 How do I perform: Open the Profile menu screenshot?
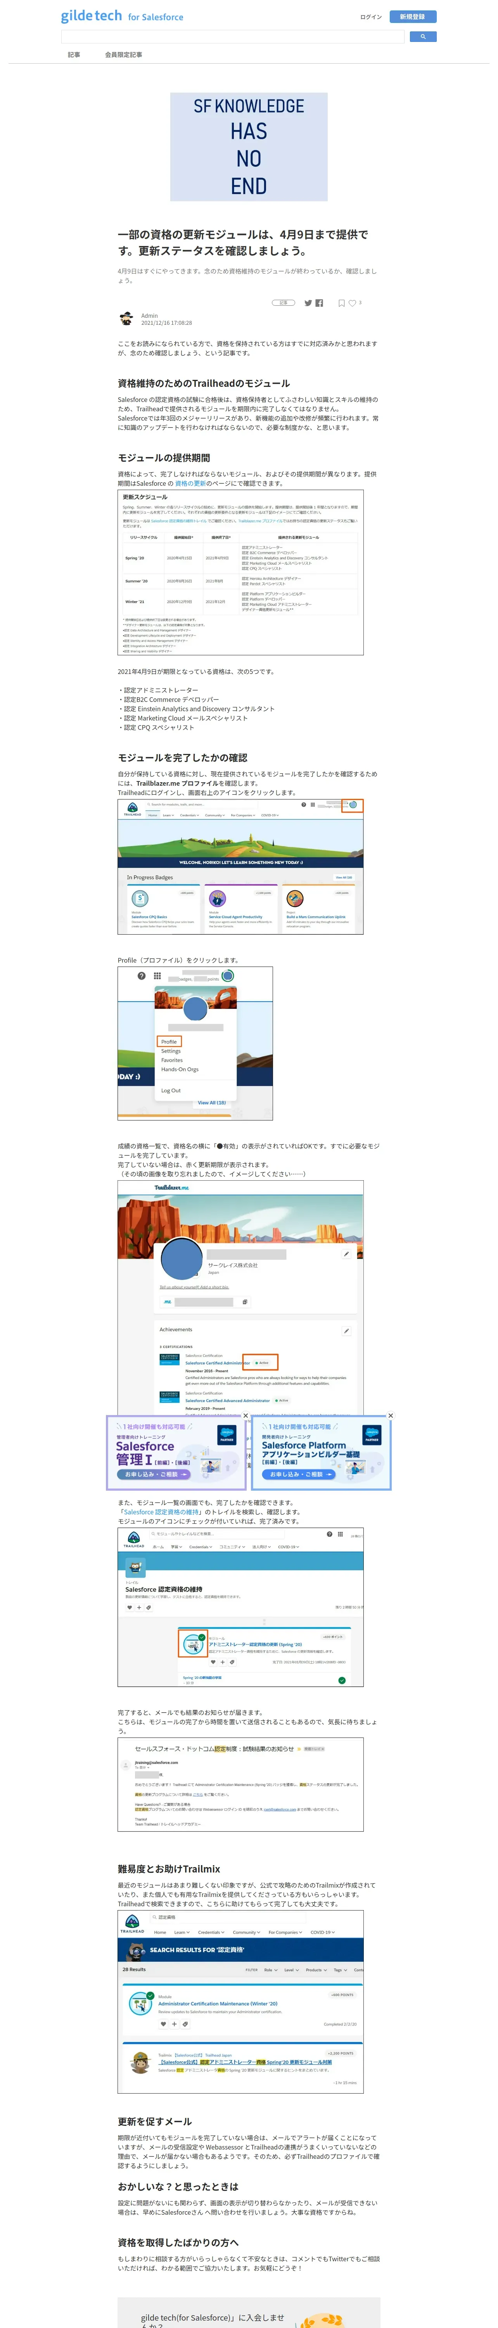195,1043
